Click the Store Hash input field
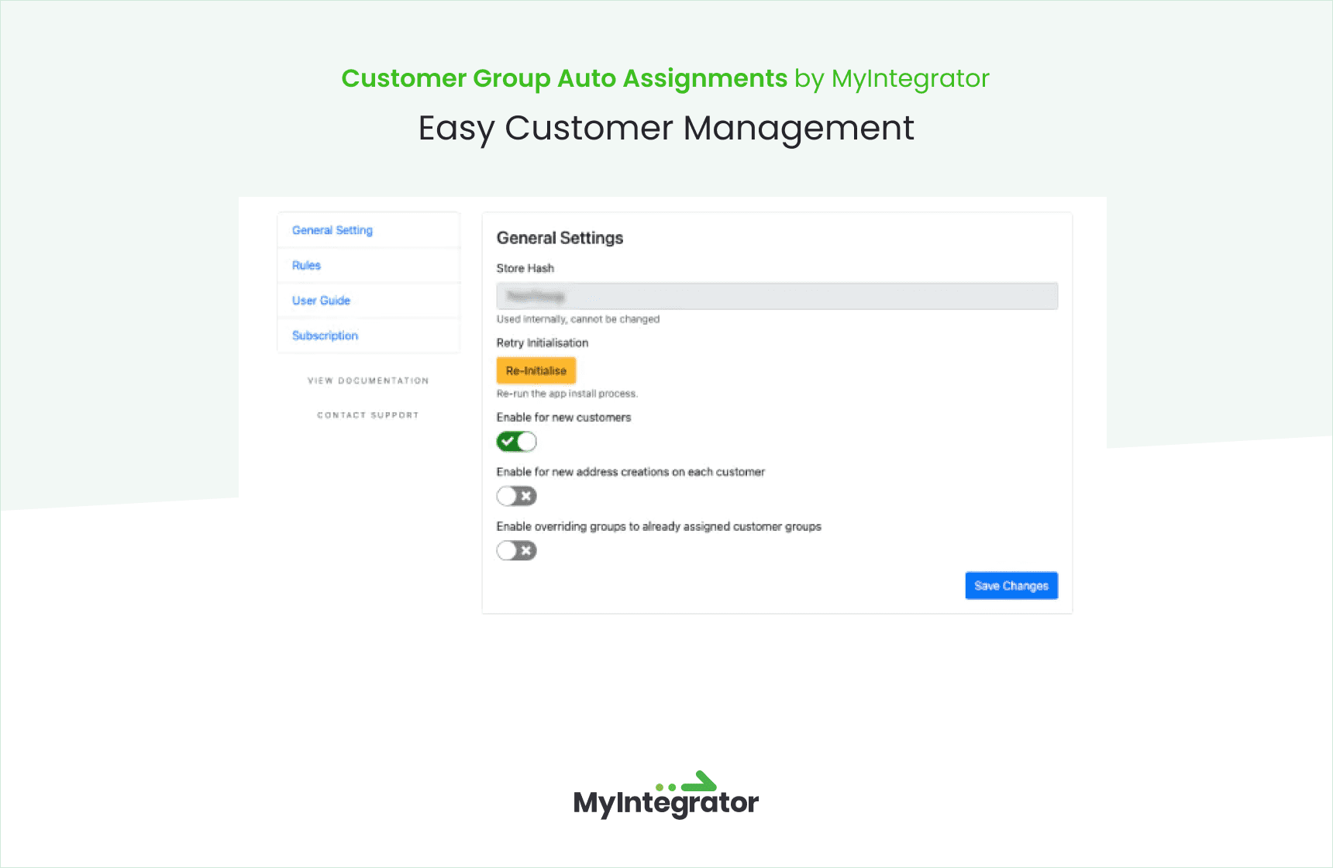The width and height of the screenshot is (1333, 868). pyautogui.click(x=777, y=296)
